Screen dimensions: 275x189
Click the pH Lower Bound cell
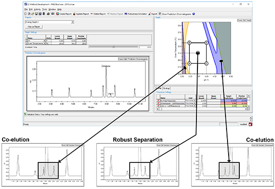pyautogui.click(x=57, y=41)
